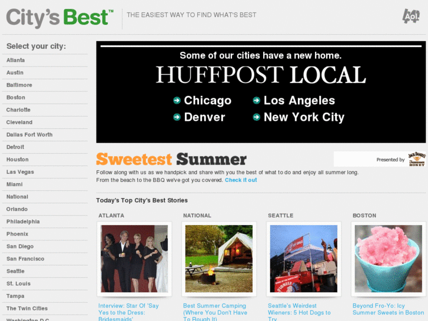Click the SEATTLE story category label

point(281,216)
